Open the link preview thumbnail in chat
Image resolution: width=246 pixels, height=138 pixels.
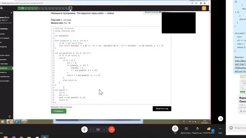pos(243,84)
